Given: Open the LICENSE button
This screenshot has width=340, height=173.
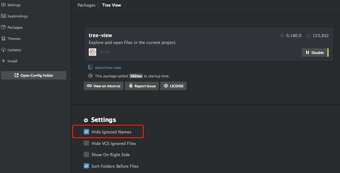Looking at the screenshot, I should (173, 86).
